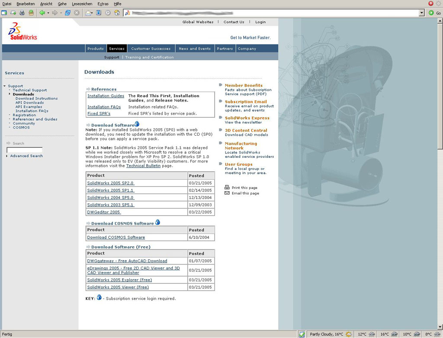The height and width of the screenshot is (338, 443).
Task: Follow the Technical Bulletin link
Action: click(143, 166)
